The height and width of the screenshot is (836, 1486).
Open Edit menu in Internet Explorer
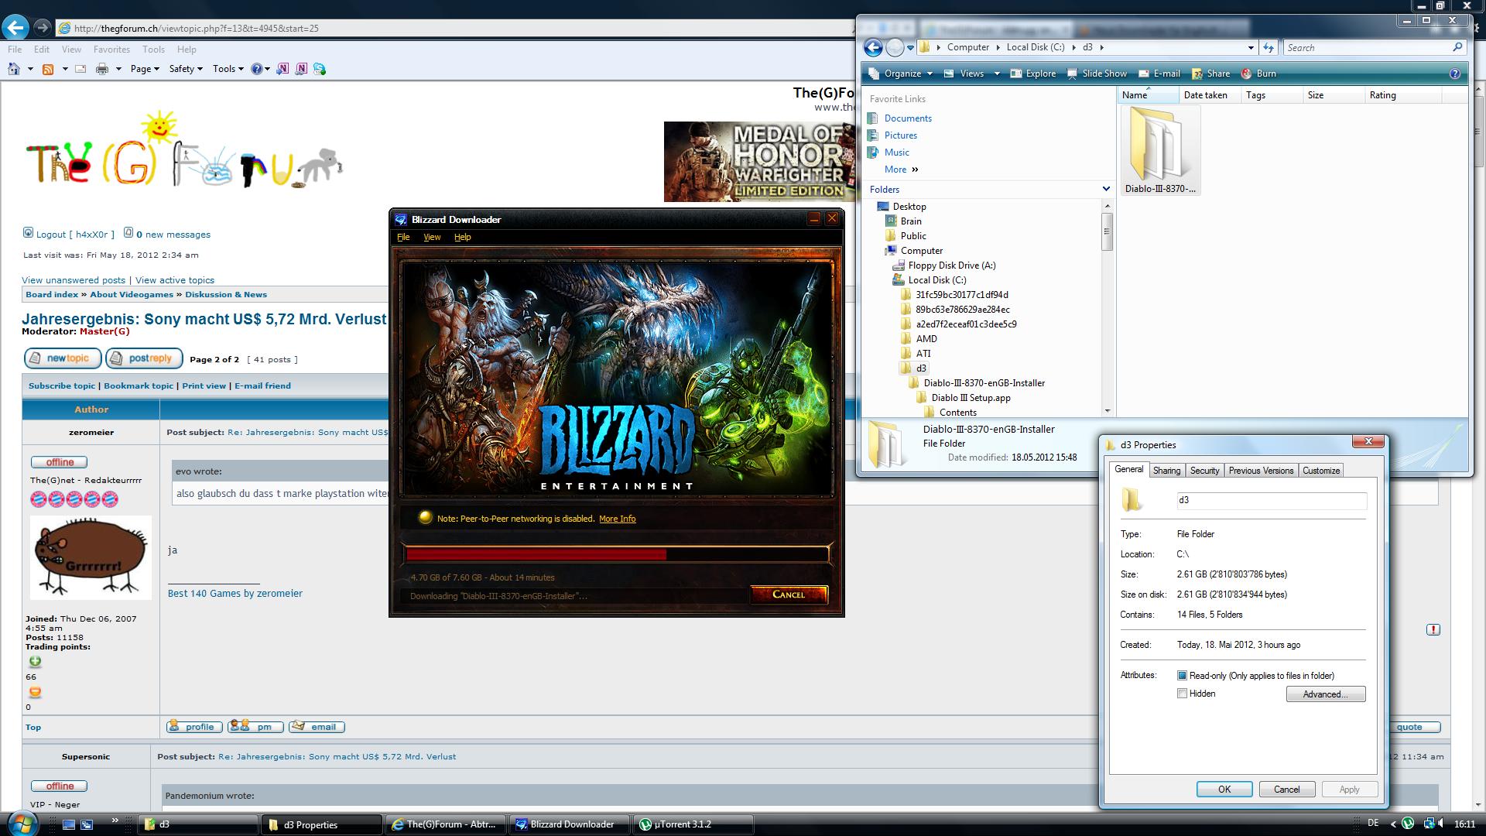tap(42, 49)
